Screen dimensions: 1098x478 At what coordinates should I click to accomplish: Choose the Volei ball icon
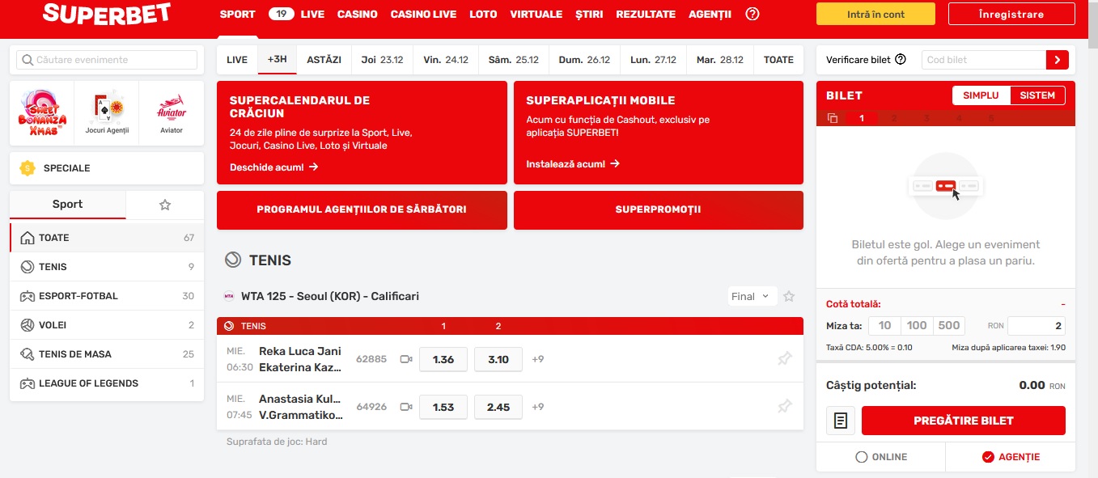(x=27, y=325)
